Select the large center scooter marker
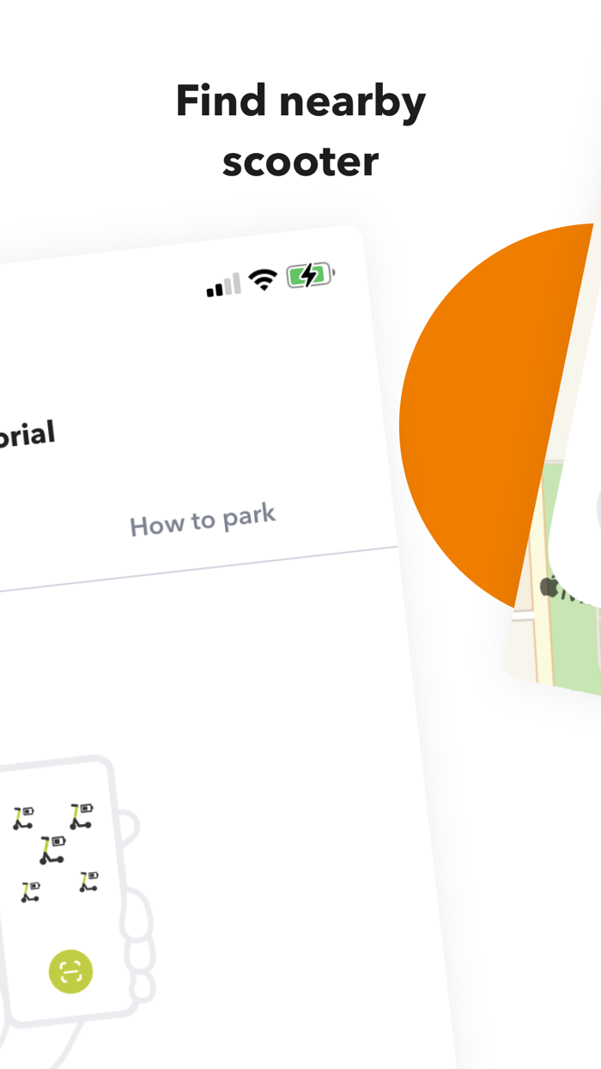The height and width of the screenshot is (1069, 601). coord(52,849)
